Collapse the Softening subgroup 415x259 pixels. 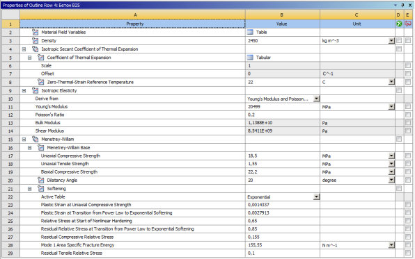tap(30, 189)
